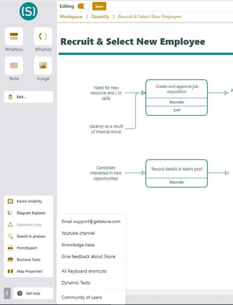This screenshot has width=233, height=305.
Task: Open All Keyboard shortcuts
Action: [91, 271]
